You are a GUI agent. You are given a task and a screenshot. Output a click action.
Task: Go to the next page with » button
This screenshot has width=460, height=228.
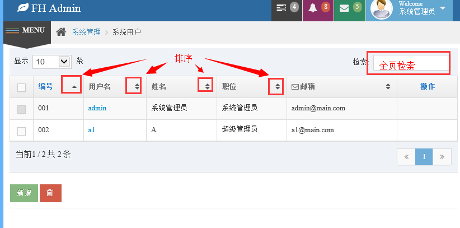(x=442, y=157)
